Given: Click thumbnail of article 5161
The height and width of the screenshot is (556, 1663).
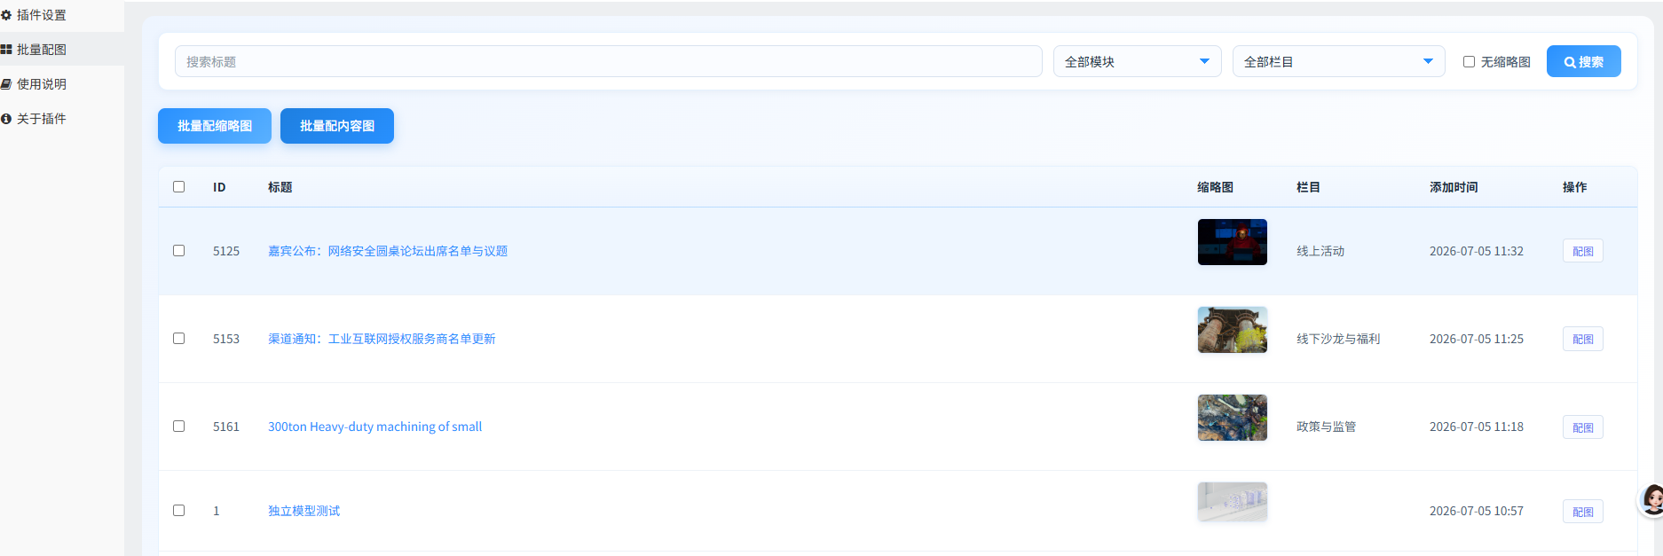Looking at the screenshot, I should (1233, 418).
